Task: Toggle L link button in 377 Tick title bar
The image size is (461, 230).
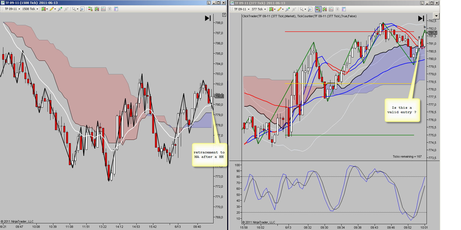Action: click(422, 3)
